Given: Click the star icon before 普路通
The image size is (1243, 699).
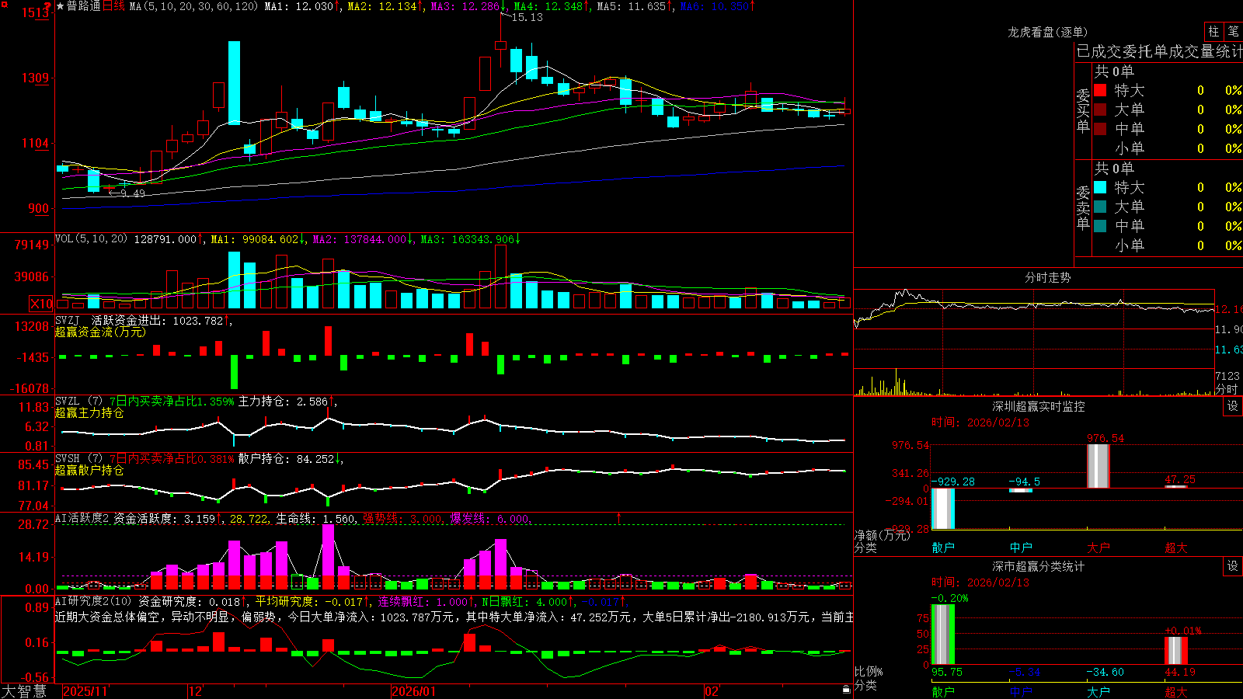Looking at the screenshot, I should [x=61, y=6].
